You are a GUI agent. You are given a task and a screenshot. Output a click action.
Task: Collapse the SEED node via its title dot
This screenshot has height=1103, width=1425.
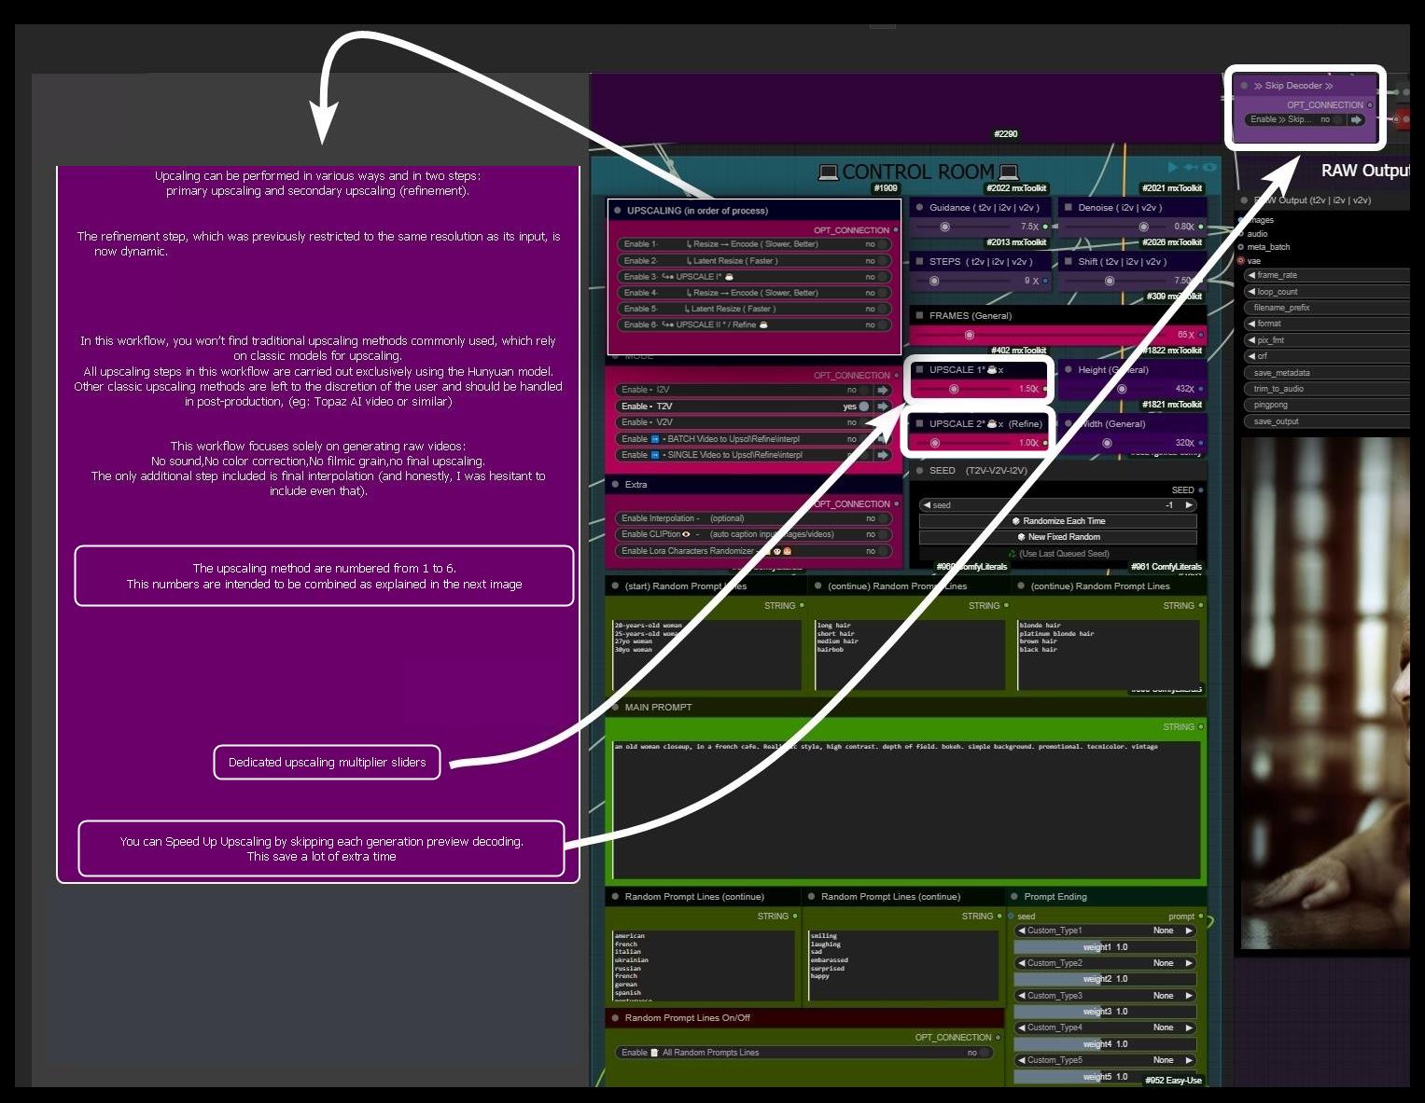pos(919,471)
